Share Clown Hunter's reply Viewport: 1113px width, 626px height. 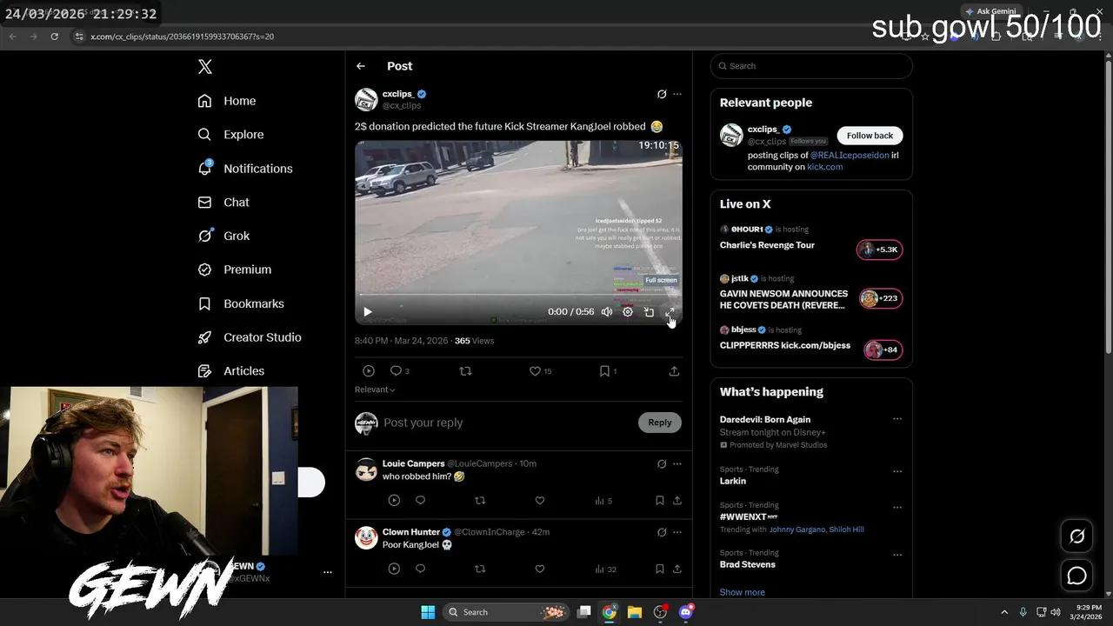coord(677,569)
